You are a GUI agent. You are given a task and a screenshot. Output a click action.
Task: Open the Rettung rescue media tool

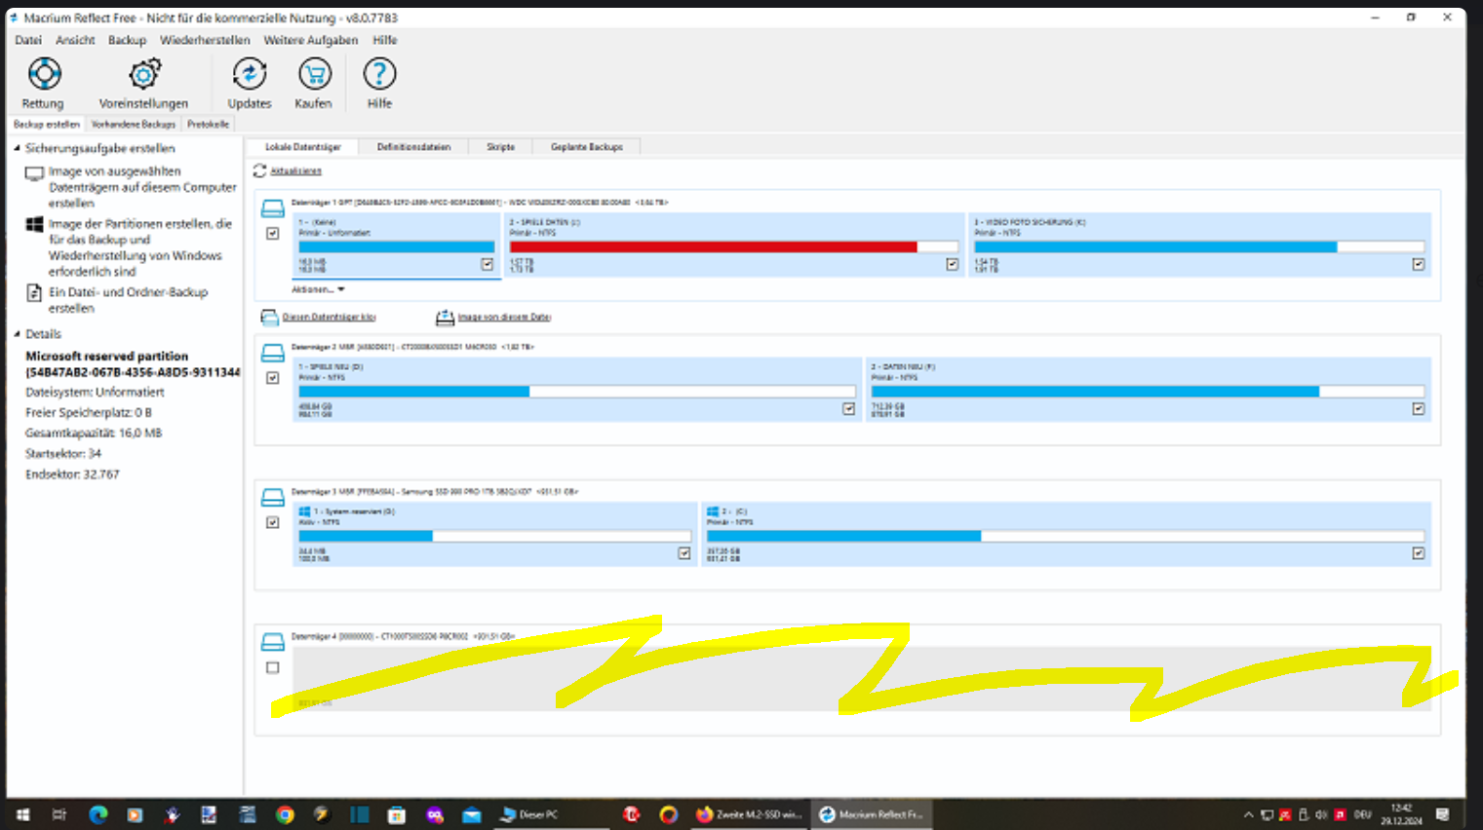point(44,74)
